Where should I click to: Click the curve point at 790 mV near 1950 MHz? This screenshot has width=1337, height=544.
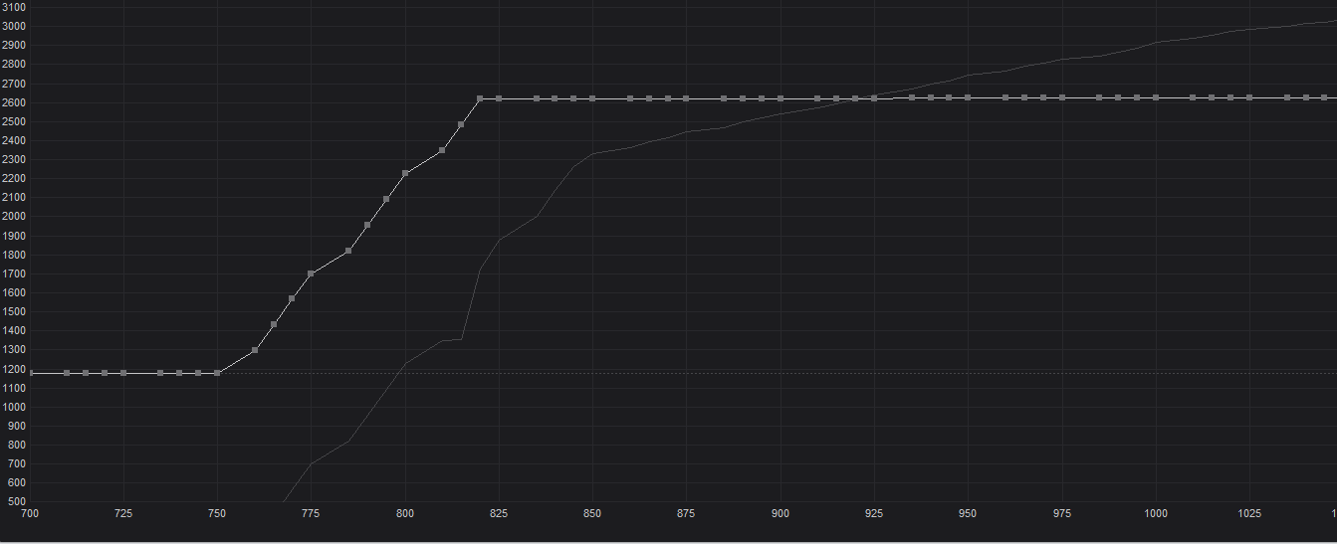pyautogui.click(x=367, y=225)
